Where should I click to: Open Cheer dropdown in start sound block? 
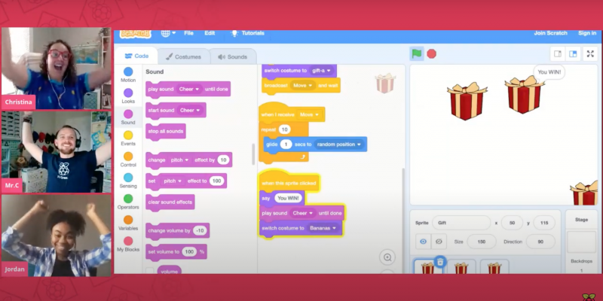coord(189,110)
